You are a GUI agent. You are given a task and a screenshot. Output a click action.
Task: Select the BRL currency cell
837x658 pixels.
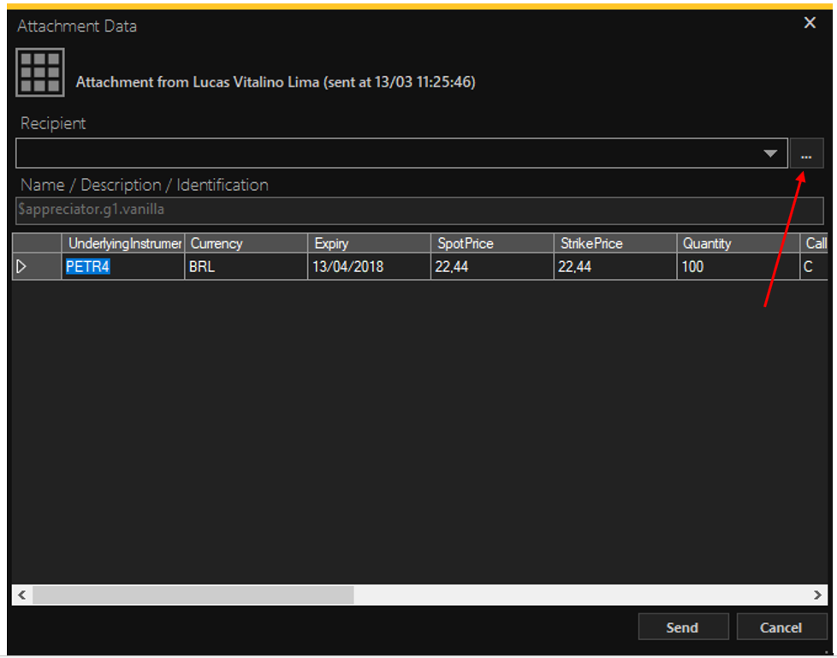point(246,267)
